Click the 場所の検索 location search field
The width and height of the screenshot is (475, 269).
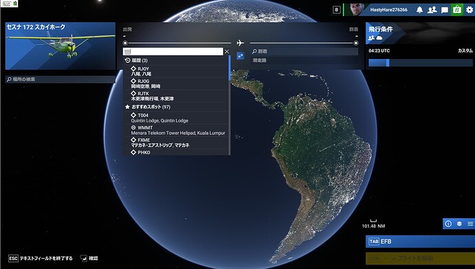coord(61,79)
